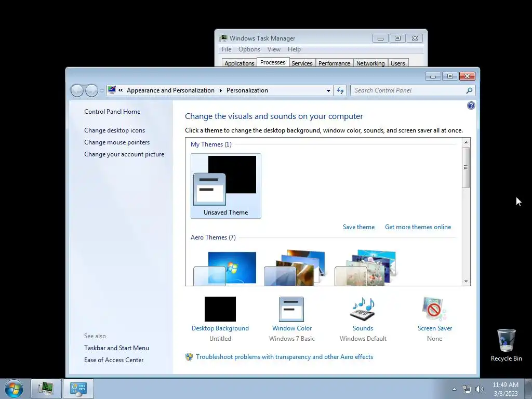Switch to Networking tab in Task Manager
The height and width of the screenshot is (399, 532).
370,63
